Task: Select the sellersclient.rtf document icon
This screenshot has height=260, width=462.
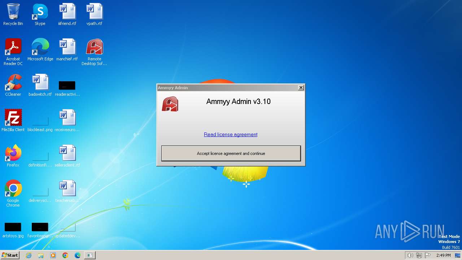Action: (67, 156)
